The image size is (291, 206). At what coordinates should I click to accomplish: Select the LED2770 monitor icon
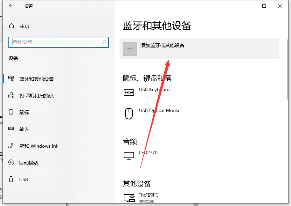pos(129,155)
